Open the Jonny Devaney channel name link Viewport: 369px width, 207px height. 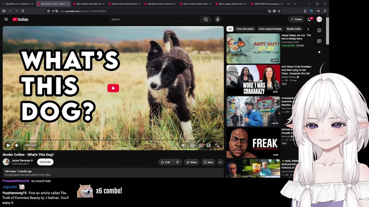pyautogui.click(x=21, y=160)
